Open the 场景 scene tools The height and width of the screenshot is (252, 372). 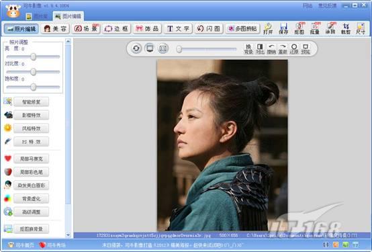(86, 29)
